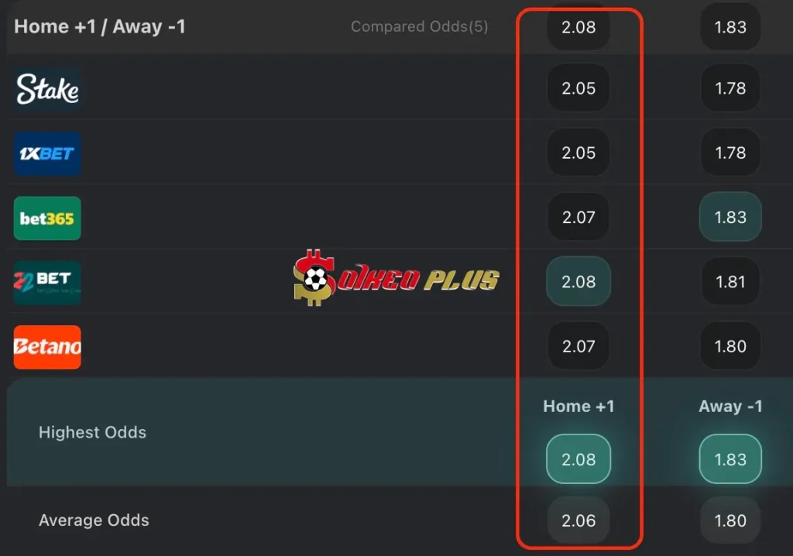The width and height of the screenshot is (793, 556).
Task: Choose 1XBET's 2.05 Home +1 odds
Action: (x=578, y=153)
